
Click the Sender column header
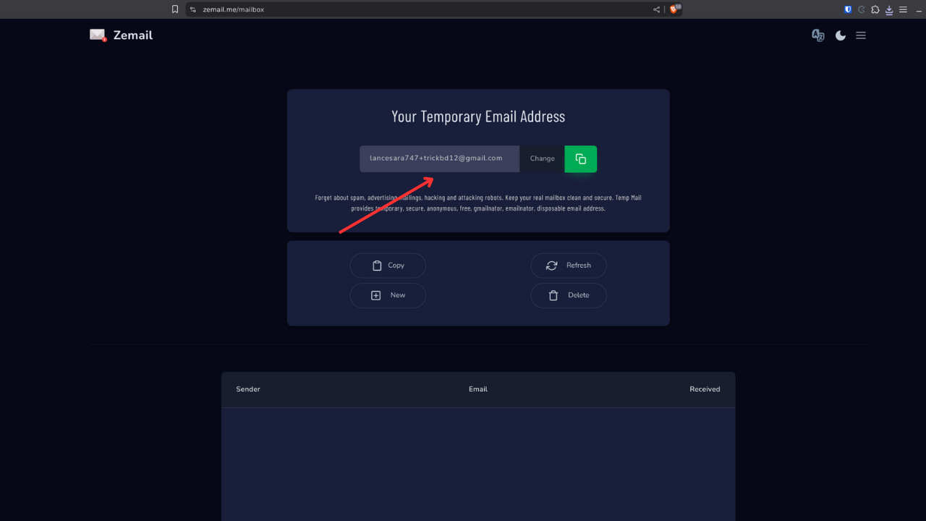point(248,389)
